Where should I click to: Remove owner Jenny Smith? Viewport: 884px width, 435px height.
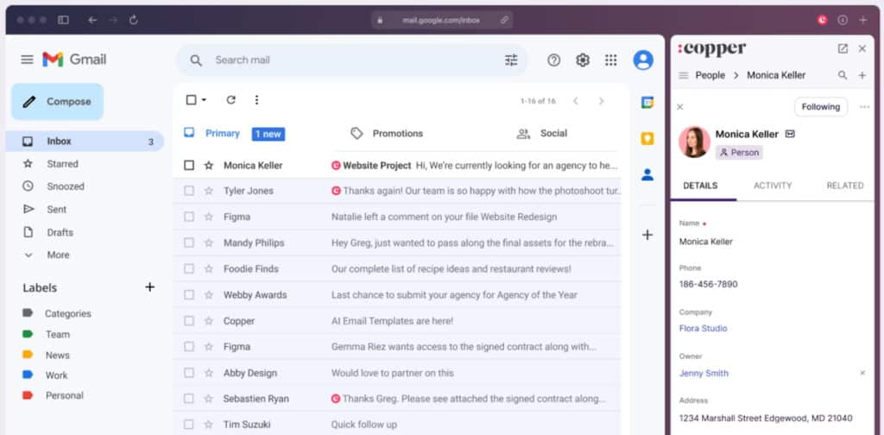coord(862,373)
